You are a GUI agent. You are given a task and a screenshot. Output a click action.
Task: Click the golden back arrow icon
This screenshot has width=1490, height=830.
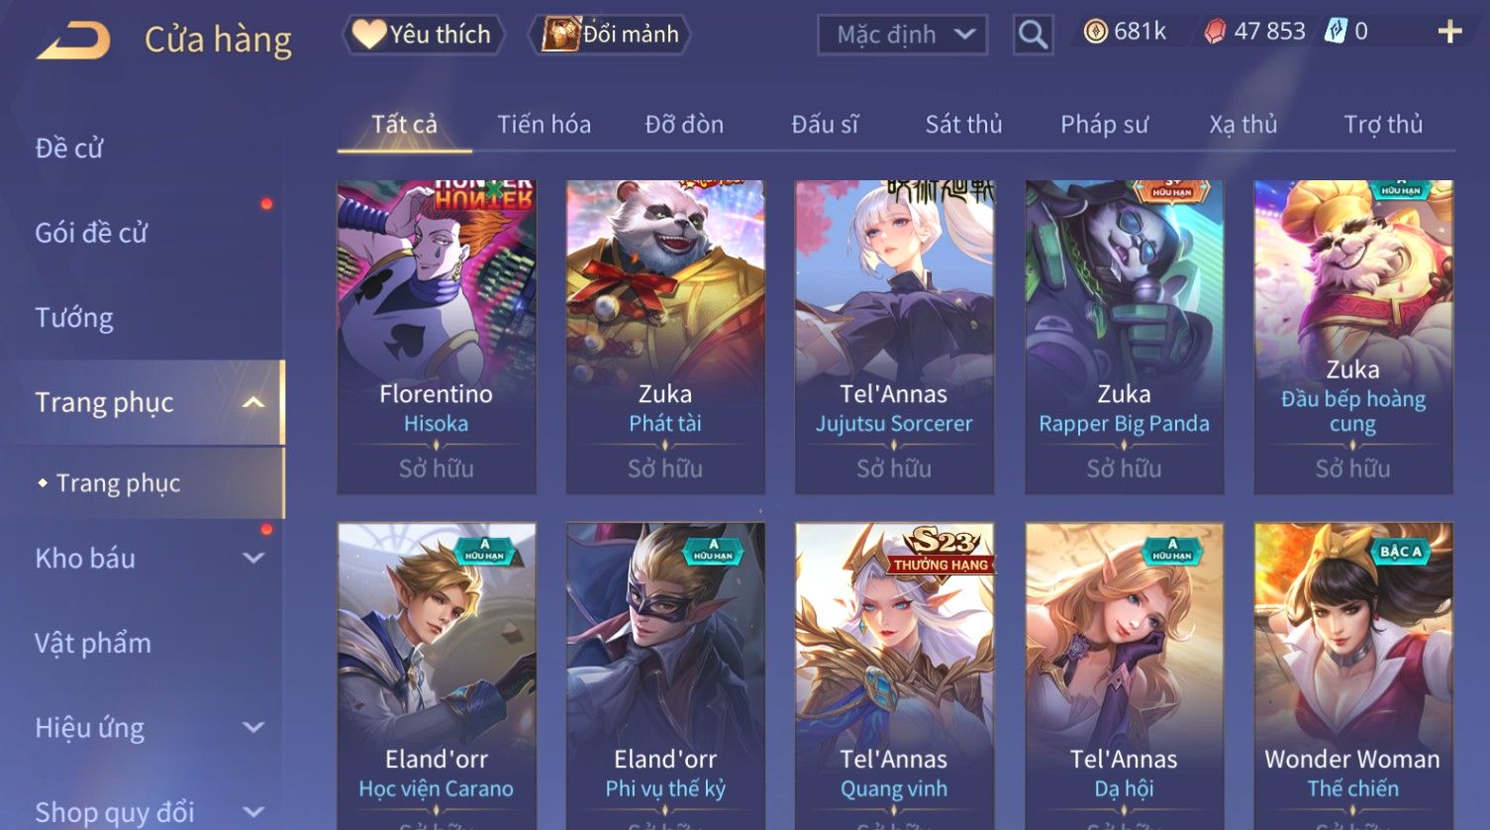(x=73, y=41)
